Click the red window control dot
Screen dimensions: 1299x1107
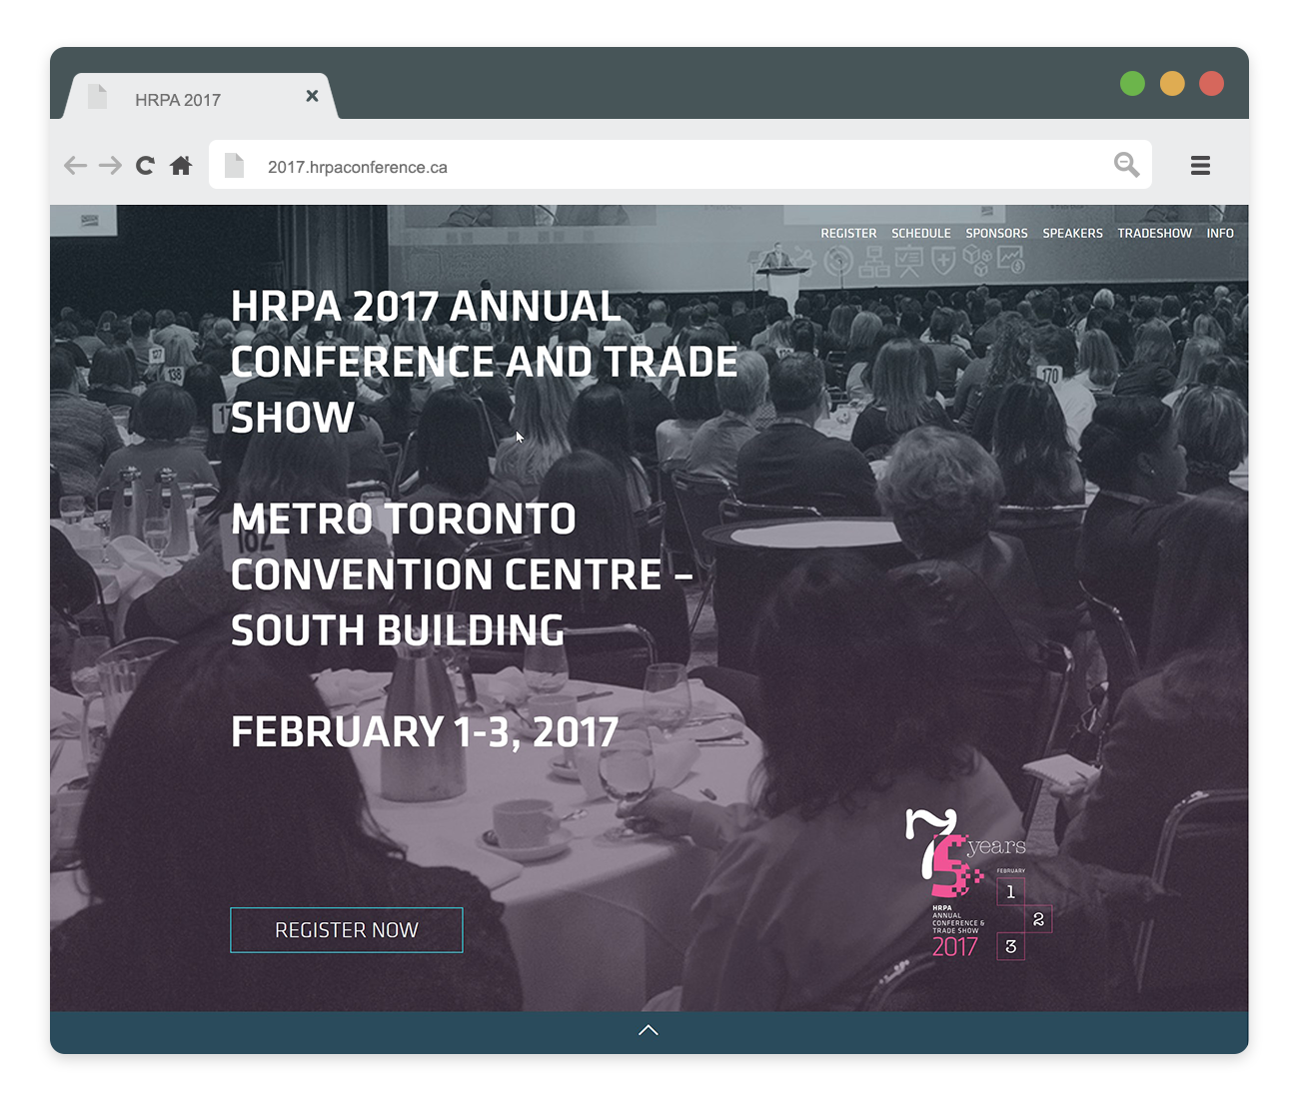tap(1211, 84)
